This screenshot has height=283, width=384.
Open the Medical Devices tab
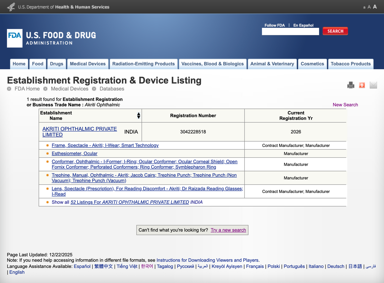click(x=88, y=64)
